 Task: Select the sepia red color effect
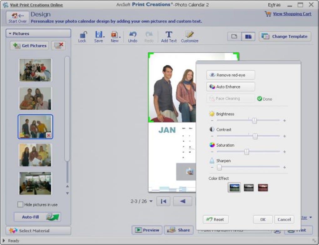click(x=263, y=187)
